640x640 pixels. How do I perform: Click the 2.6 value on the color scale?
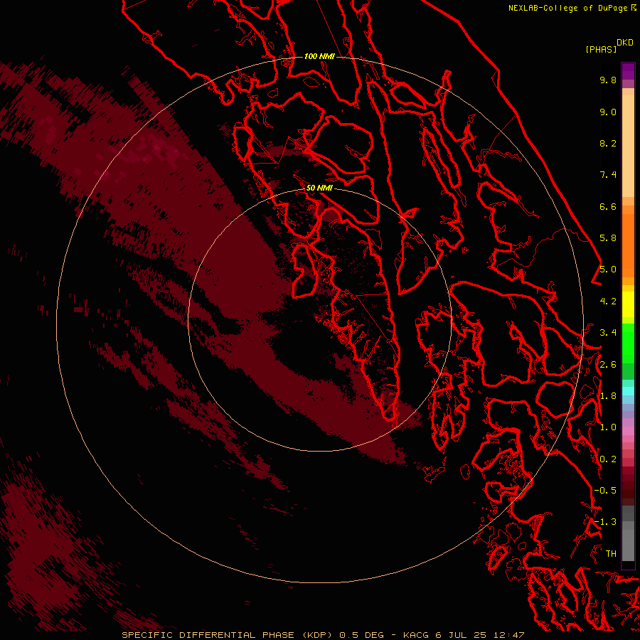click(608, 365)
